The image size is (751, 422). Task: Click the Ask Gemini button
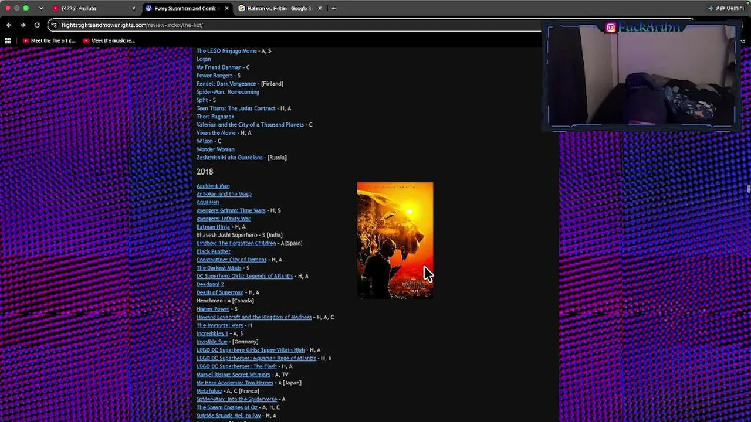726,8
